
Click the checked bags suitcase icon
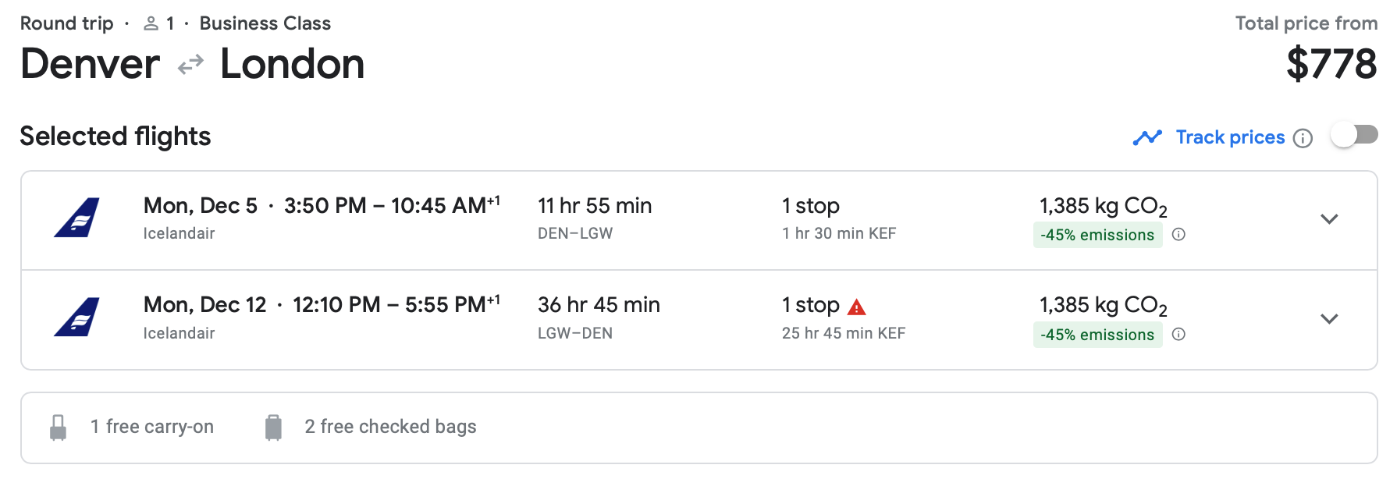tap(273, 428)
